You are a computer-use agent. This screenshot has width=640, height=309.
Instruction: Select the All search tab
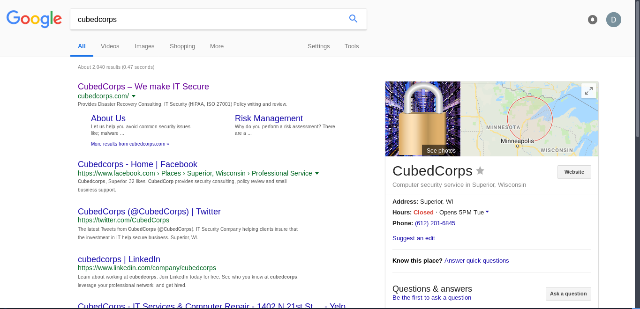pos(82,46)
